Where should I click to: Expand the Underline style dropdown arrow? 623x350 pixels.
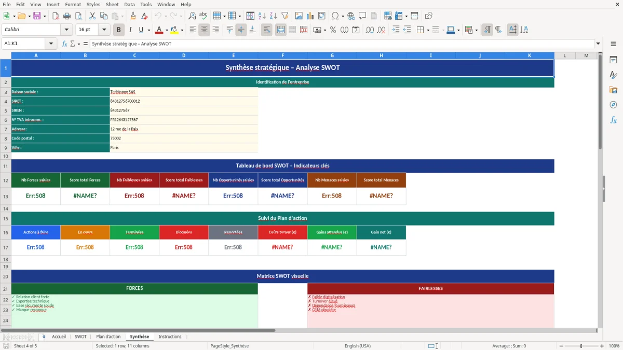coord(149,30)
